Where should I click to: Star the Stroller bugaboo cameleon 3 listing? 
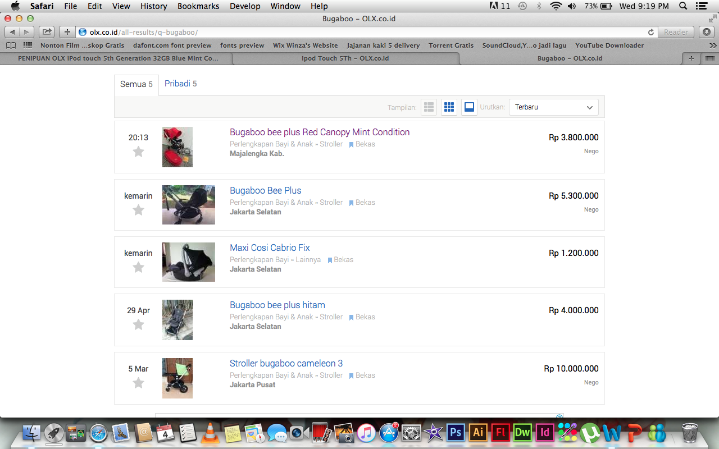click(138, 383)
